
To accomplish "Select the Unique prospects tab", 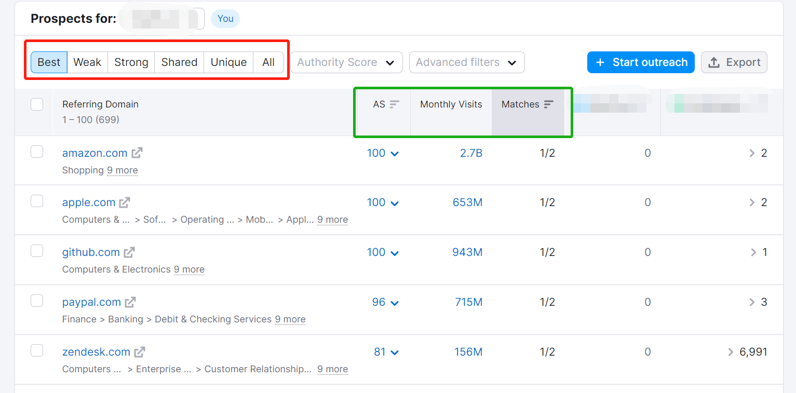I will pos(228,62).
